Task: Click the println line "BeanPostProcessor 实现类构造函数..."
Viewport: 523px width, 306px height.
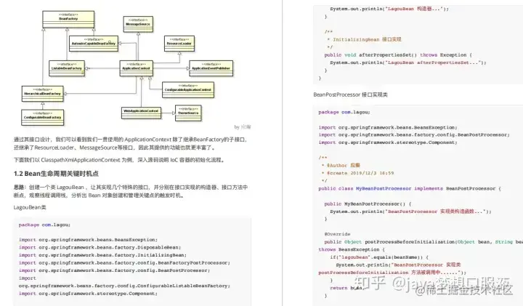Action: point(410,212)
